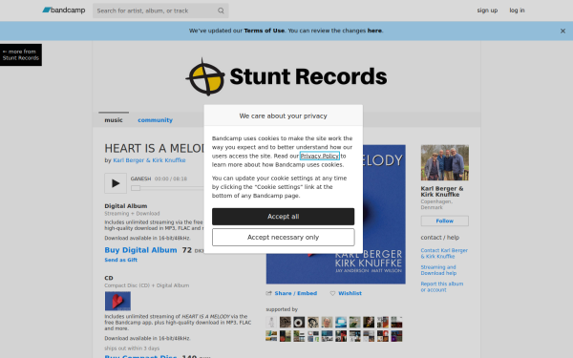Click the Share arrow icon
This screenshot has height=358, width=573.
pyautogui.click(x=269, y=293)
